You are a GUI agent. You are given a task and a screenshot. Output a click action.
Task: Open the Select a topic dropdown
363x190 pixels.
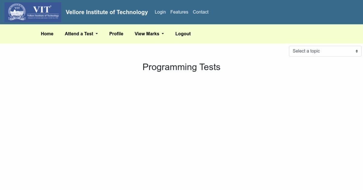tap(325, 51)
